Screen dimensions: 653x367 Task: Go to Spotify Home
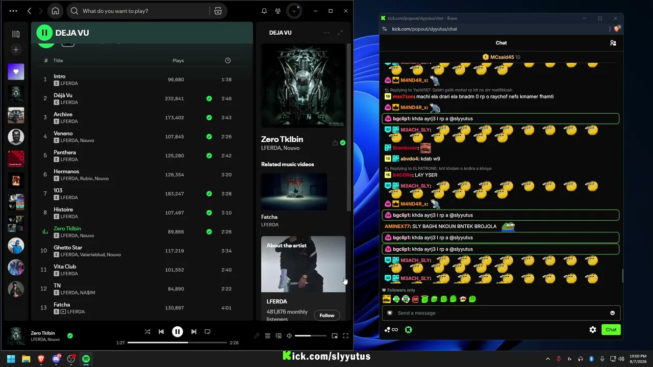point(55,11)
